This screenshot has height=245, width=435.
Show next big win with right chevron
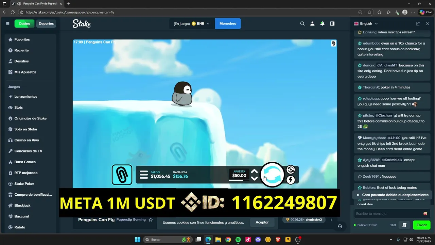click(x=331, y=220)
